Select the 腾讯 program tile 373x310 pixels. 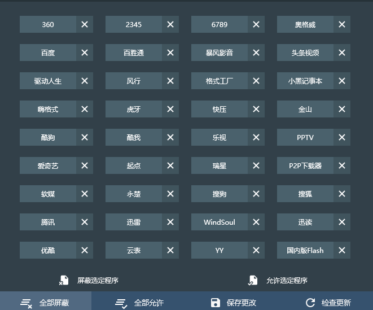pos(48,222)
